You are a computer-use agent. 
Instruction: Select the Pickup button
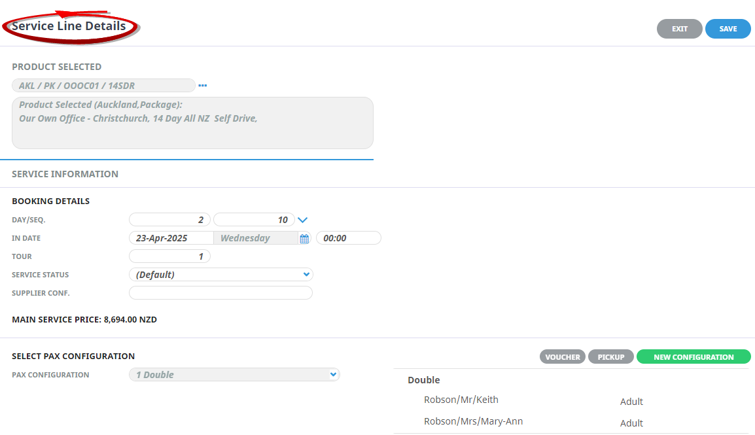click(x=610, y=357)
